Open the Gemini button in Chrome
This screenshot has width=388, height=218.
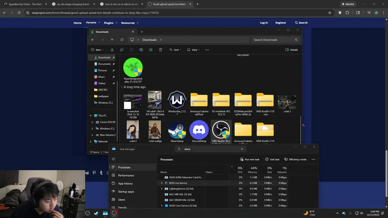(348, 4)
